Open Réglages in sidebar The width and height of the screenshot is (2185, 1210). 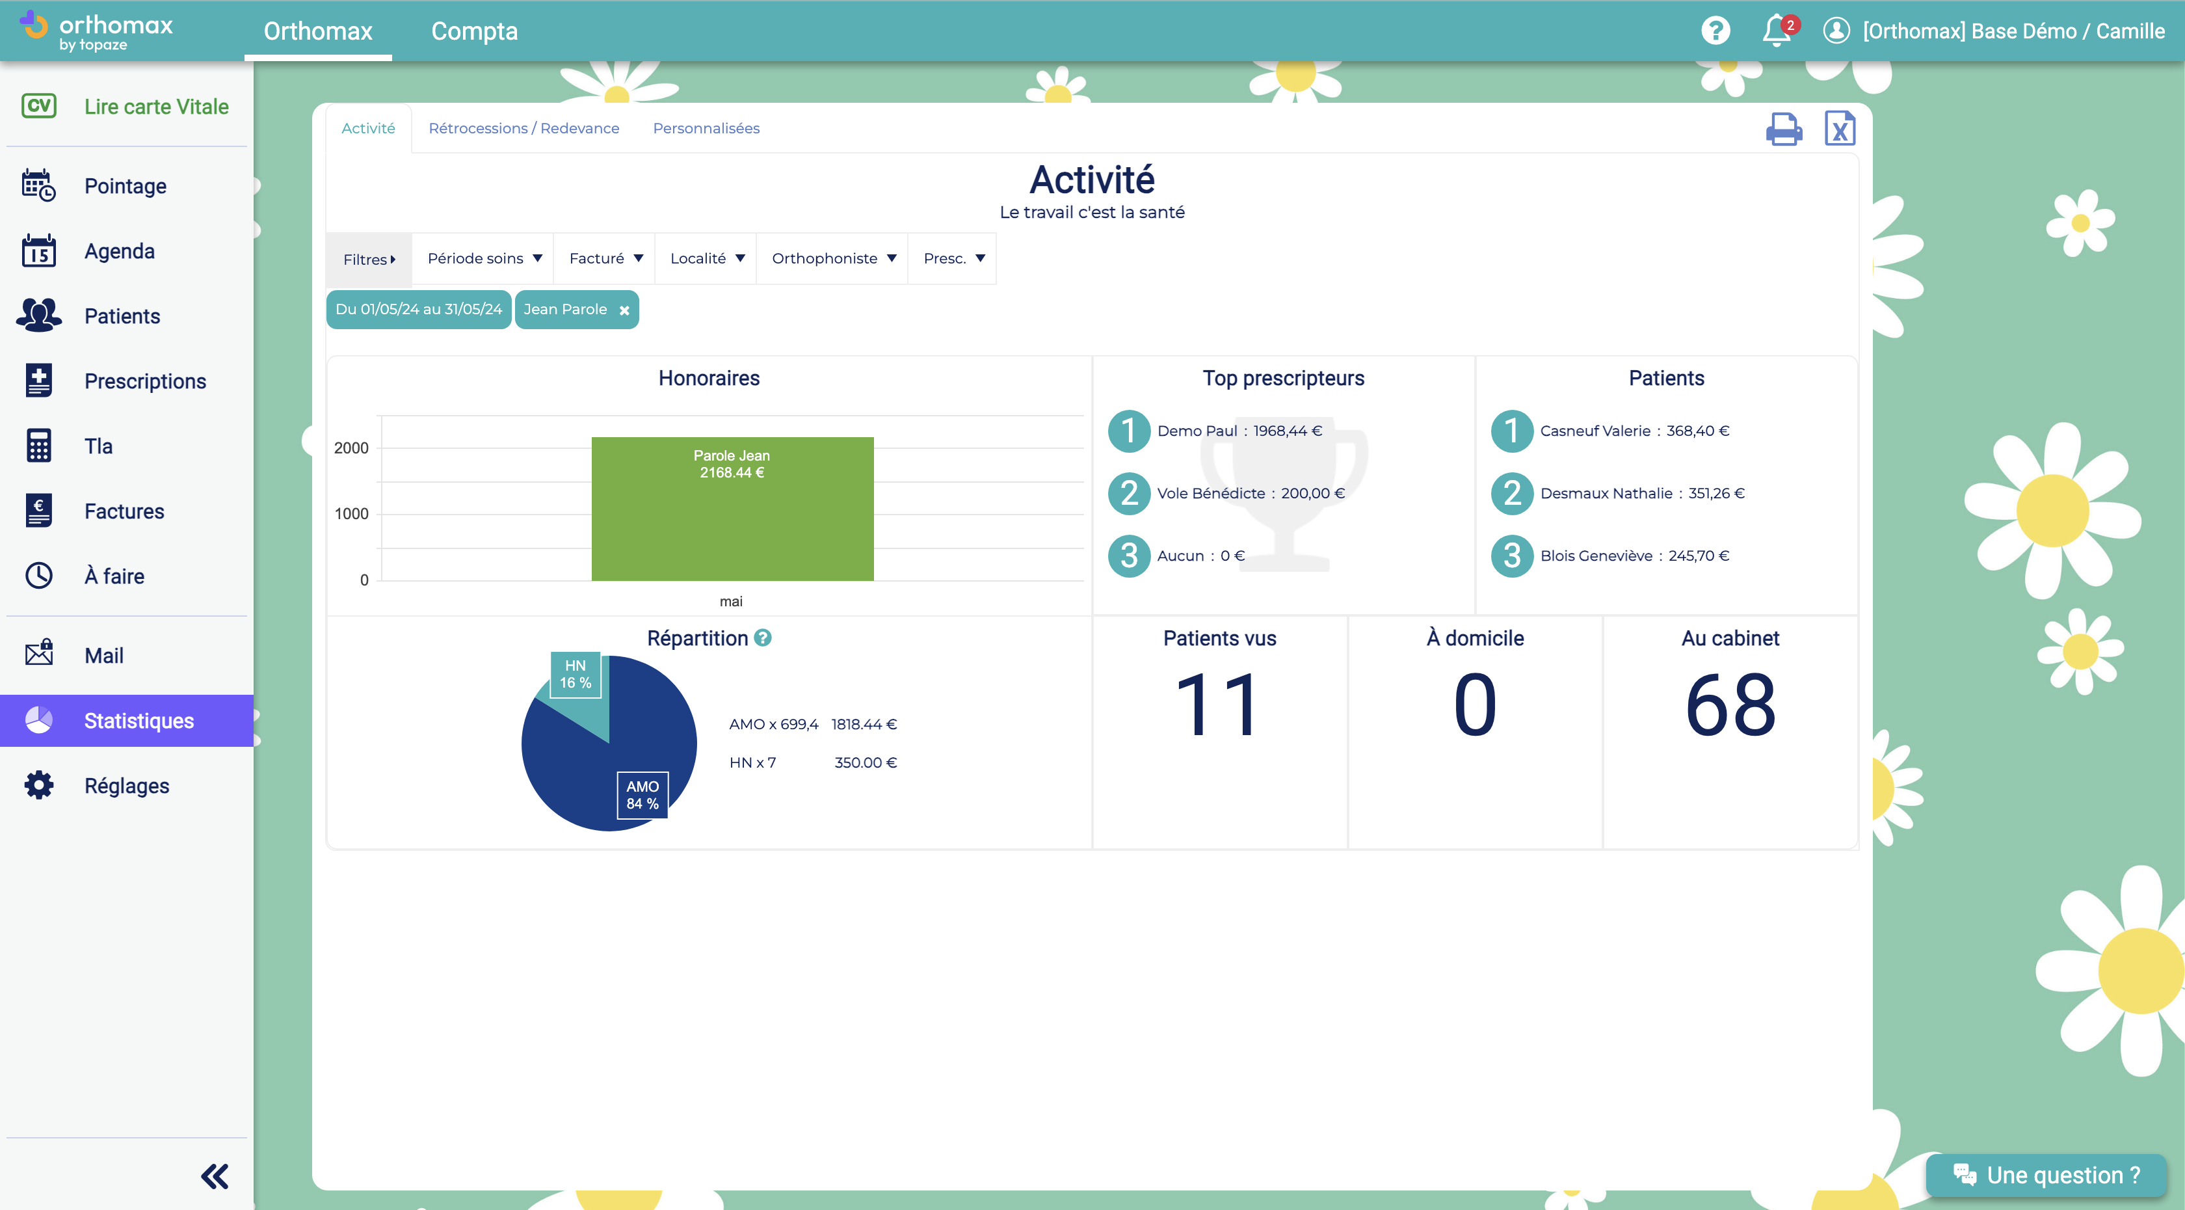(x=127, y=786)
